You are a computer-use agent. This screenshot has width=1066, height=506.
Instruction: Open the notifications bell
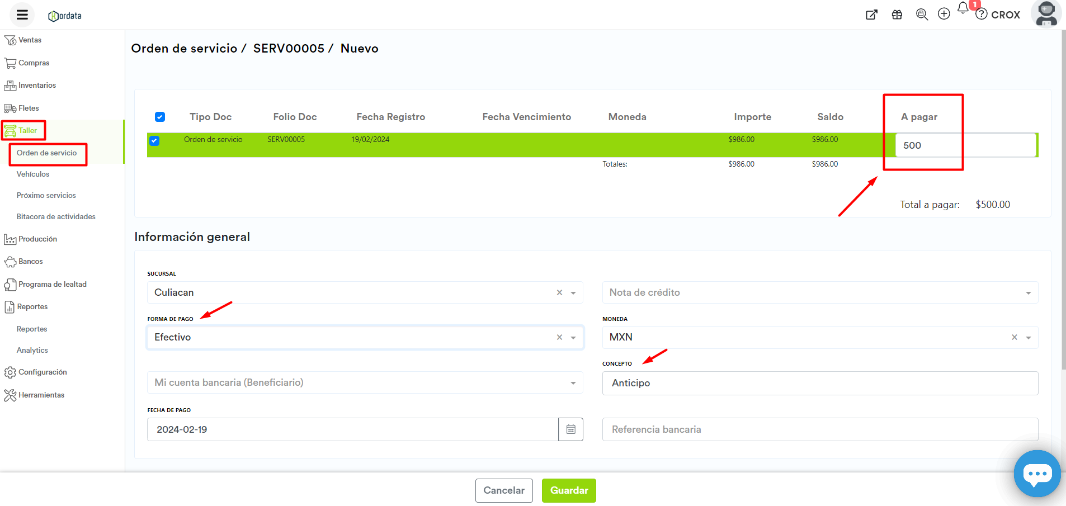(963, 8)
